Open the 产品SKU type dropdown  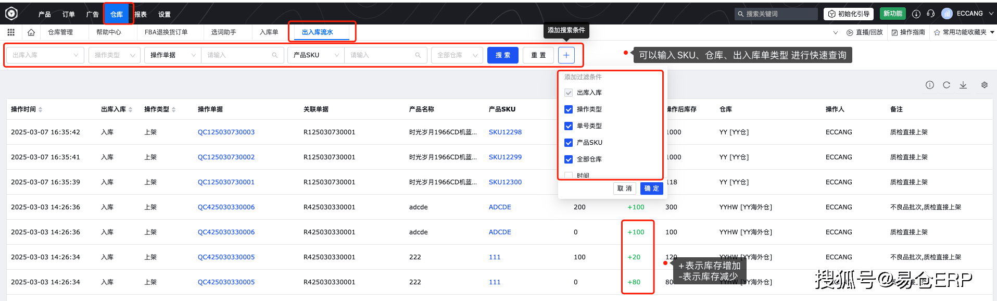[x=316, y=55]
